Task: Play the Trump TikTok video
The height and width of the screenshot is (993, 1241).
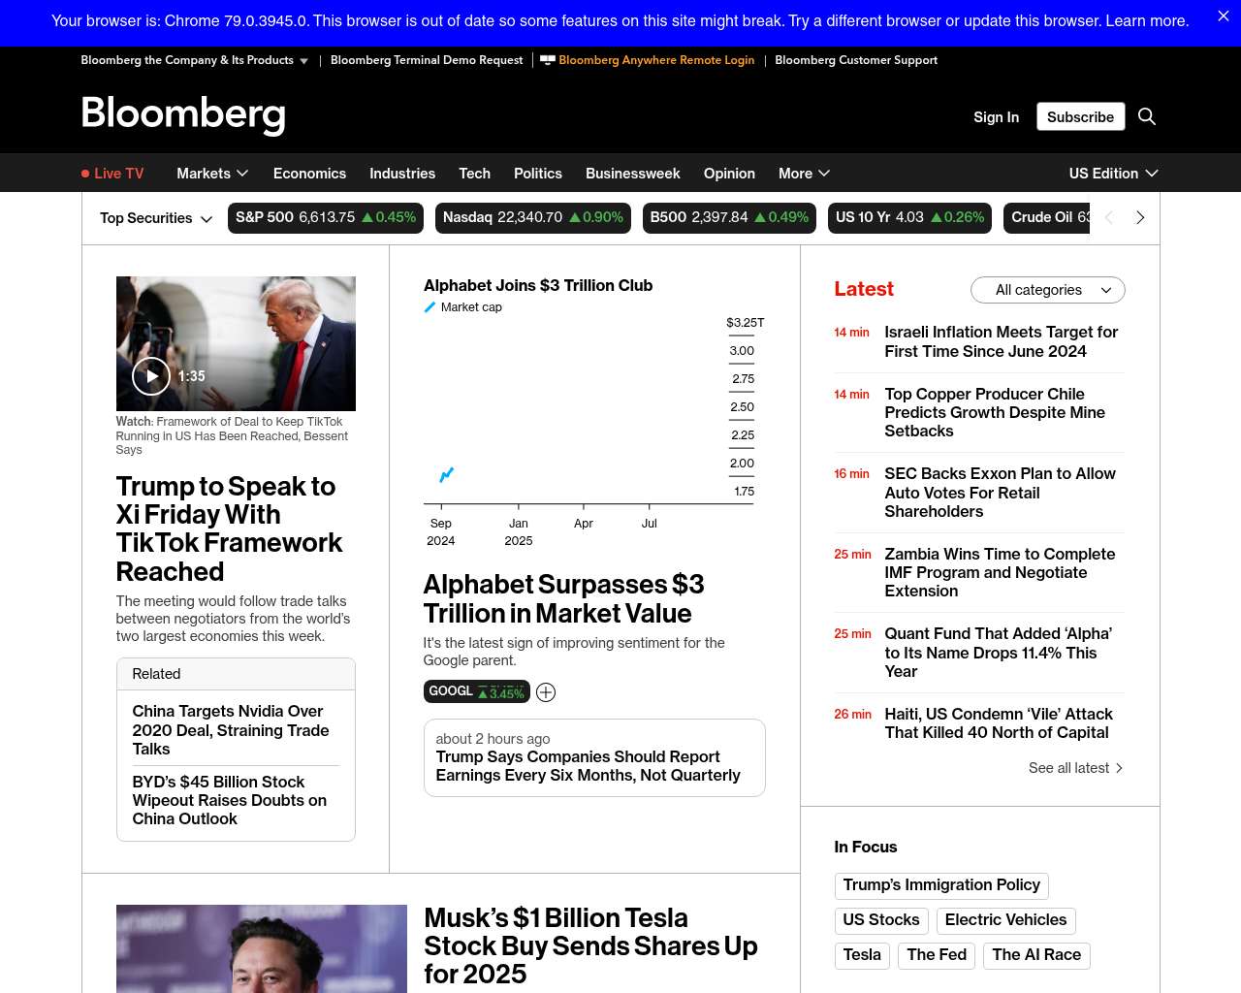Action: pos(151,376)
